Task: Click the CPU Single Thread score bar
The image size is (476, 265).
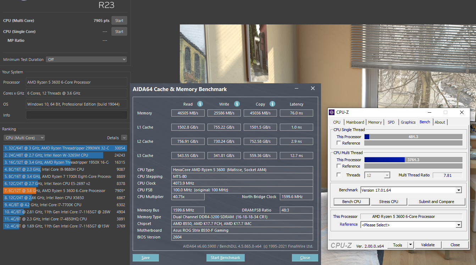Action: pyautogui.click(x=413, y=137)
